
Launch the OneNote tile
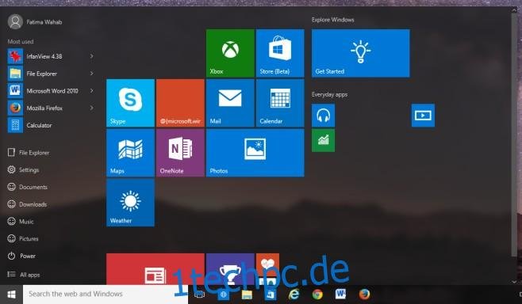(x=180, y=153)
